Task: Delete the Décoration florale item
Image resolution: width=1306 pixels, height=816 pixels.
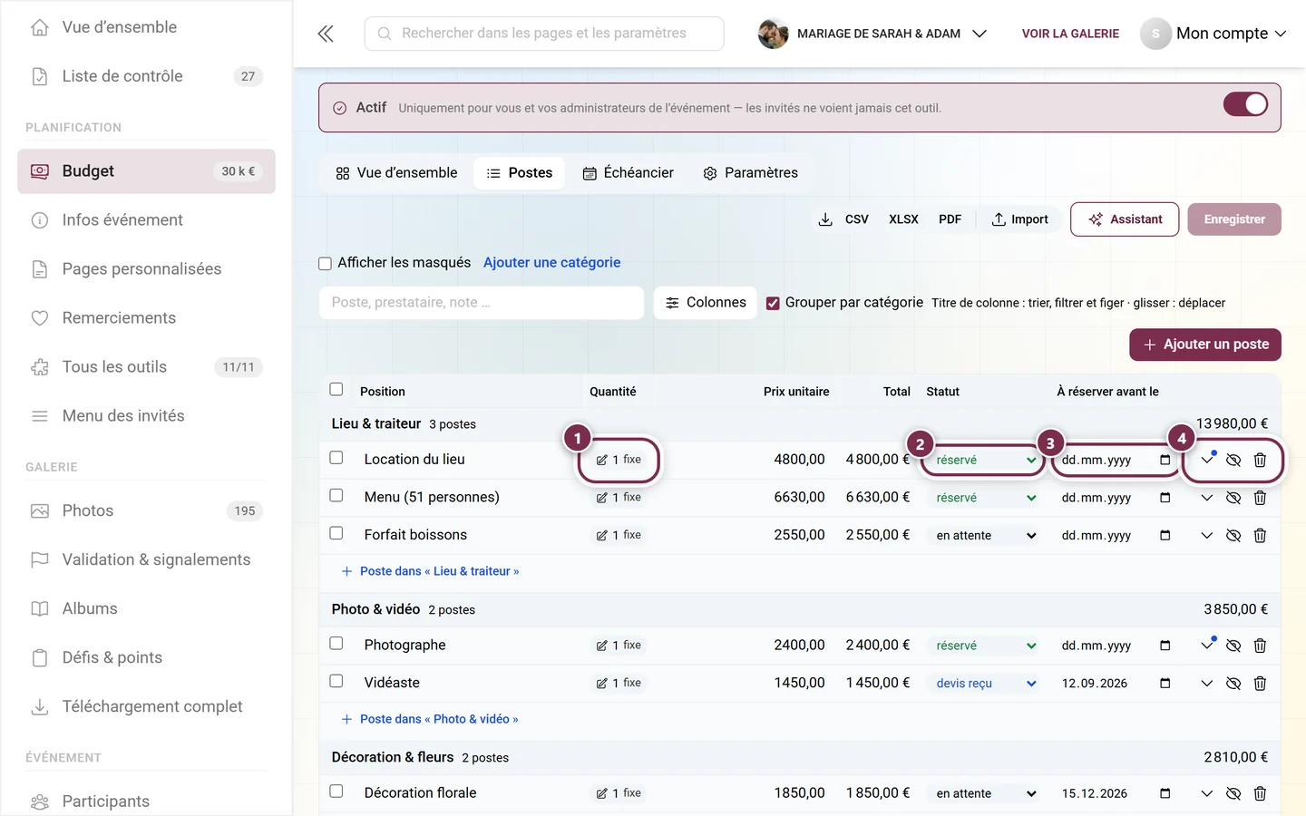Action: [1260, 793]
